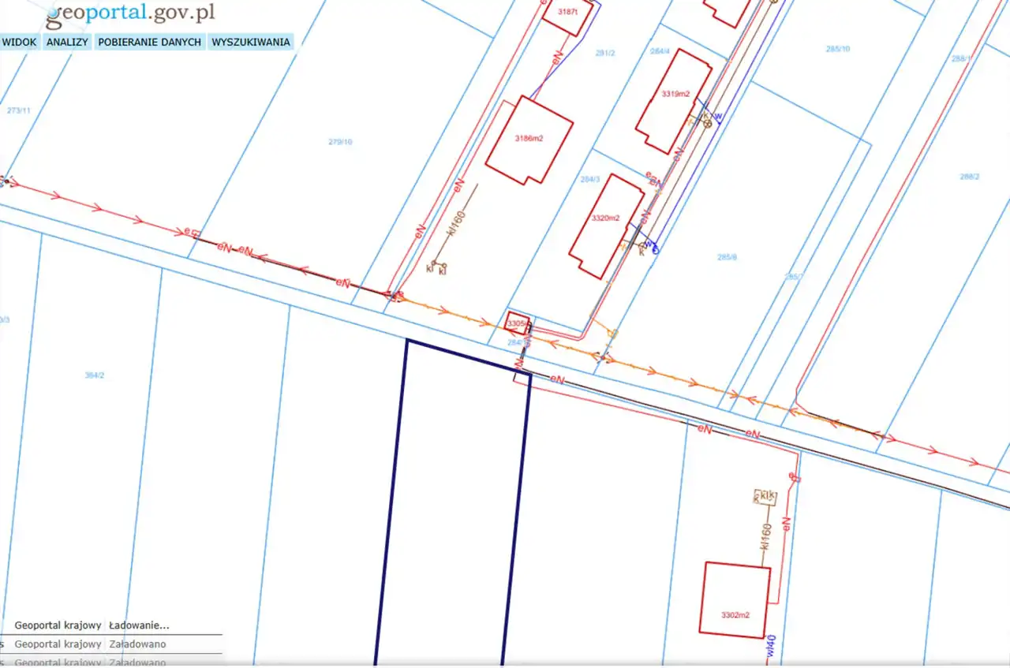The width and height of the screenshot is (1010, 668).
Task: Open the WYSZUKIWANIA menu
Action: tap(251, 42)
